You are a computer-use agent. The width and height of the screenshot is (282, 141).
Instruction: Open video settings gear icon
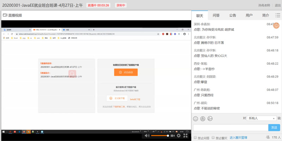coord(179,135)
